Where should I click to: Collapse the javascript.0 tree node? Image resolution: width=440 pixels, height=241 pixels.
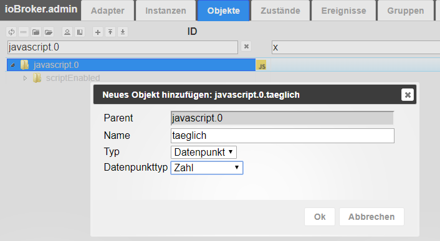(12, 65)
